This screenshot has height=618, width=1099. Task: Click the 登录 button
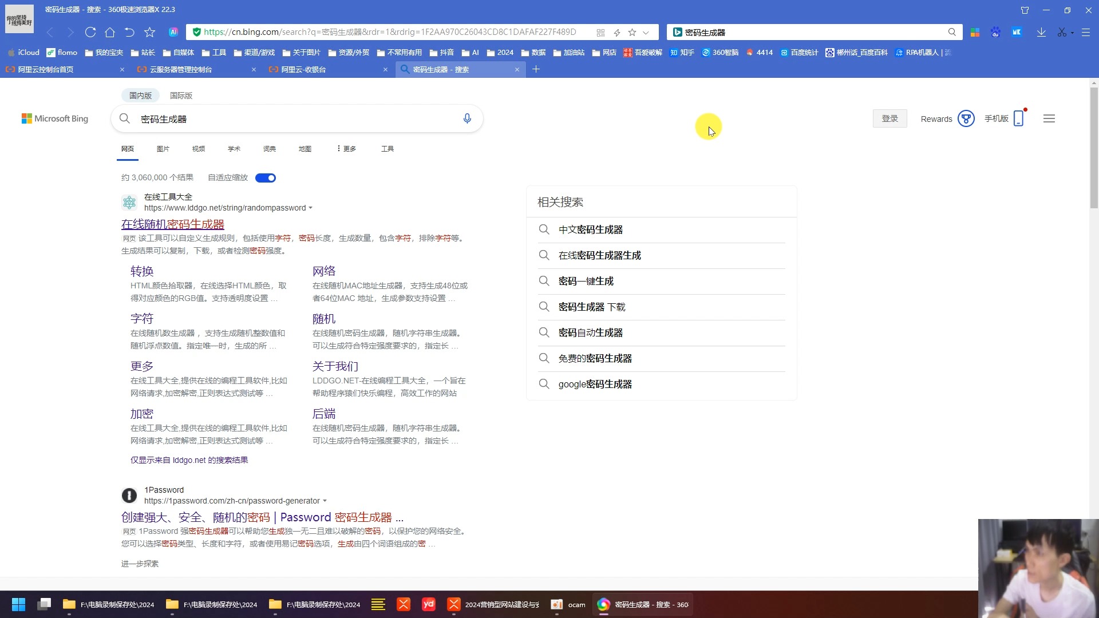(x=890, y=118)
